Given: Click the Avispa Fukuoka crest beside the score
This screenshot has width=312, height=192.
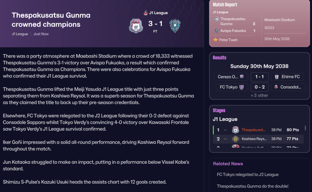Looking at the screenshot, I should click(x=175, y=26).
